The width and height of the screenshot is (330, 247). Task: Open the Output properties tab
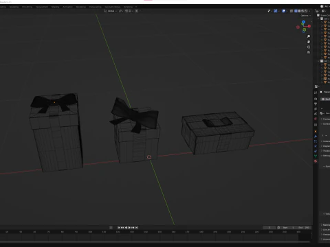pyautogui.click(x=316, y=104)
